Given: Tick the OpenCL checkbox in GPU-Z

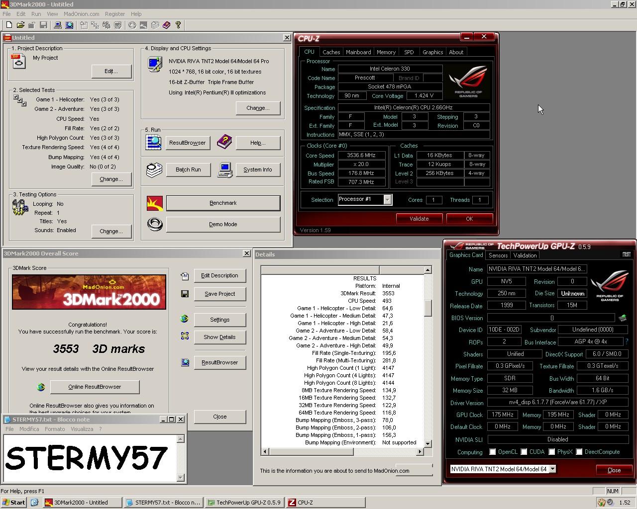Looking at the screenshot, I should 492,452.
